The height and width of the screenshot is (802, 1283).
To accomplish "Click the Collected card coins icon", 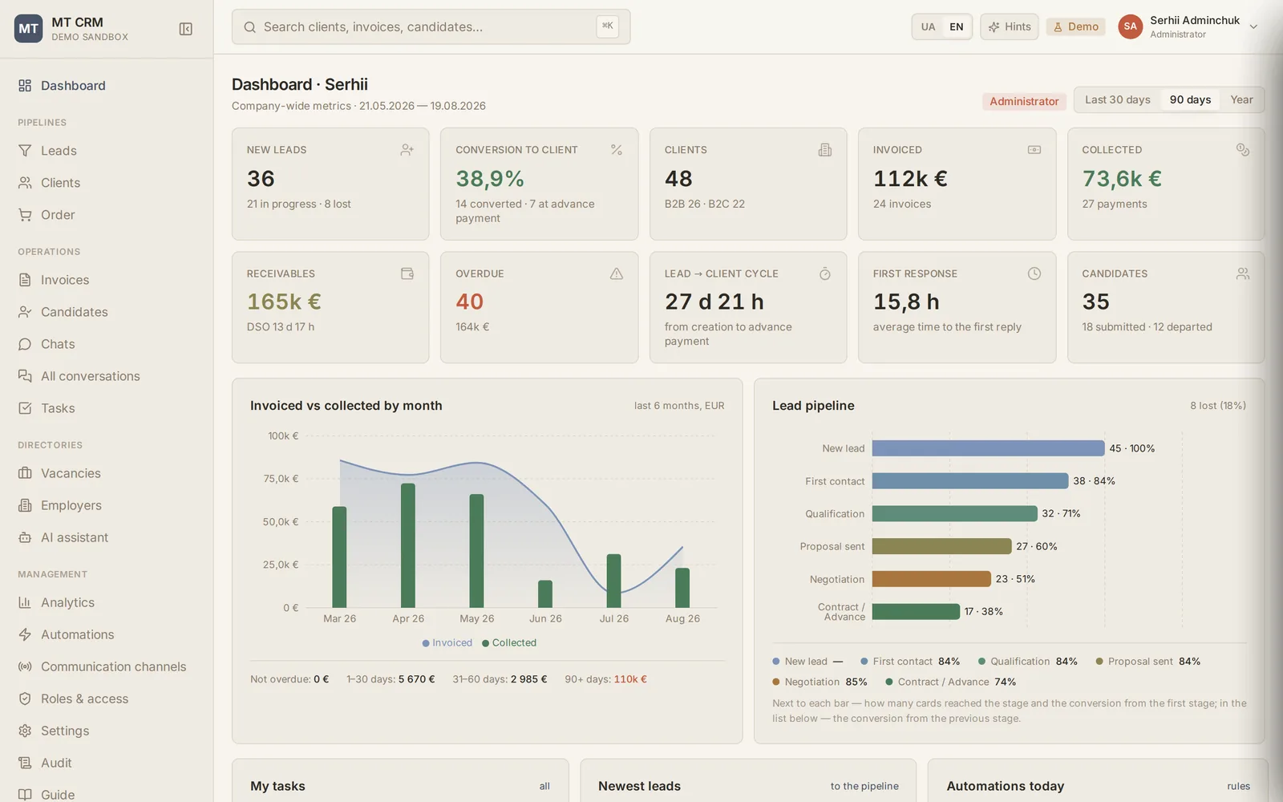I will pos(1243,150).
